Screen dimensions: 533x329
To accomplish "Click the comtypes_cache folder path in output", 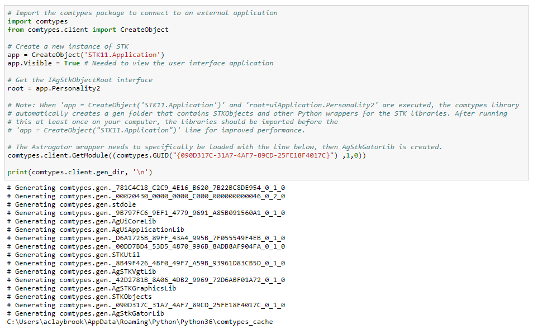I will [140, 322].
